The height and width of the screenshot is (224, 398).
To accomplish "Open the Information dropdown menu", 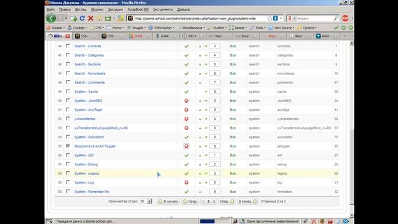I will point(162,27).
